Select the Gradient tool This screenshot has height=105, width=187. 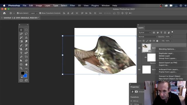coord(21,41)
